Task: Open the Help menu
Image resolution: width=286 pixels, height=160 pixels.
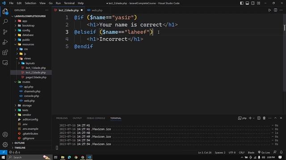Action: [x=80, y=3]
